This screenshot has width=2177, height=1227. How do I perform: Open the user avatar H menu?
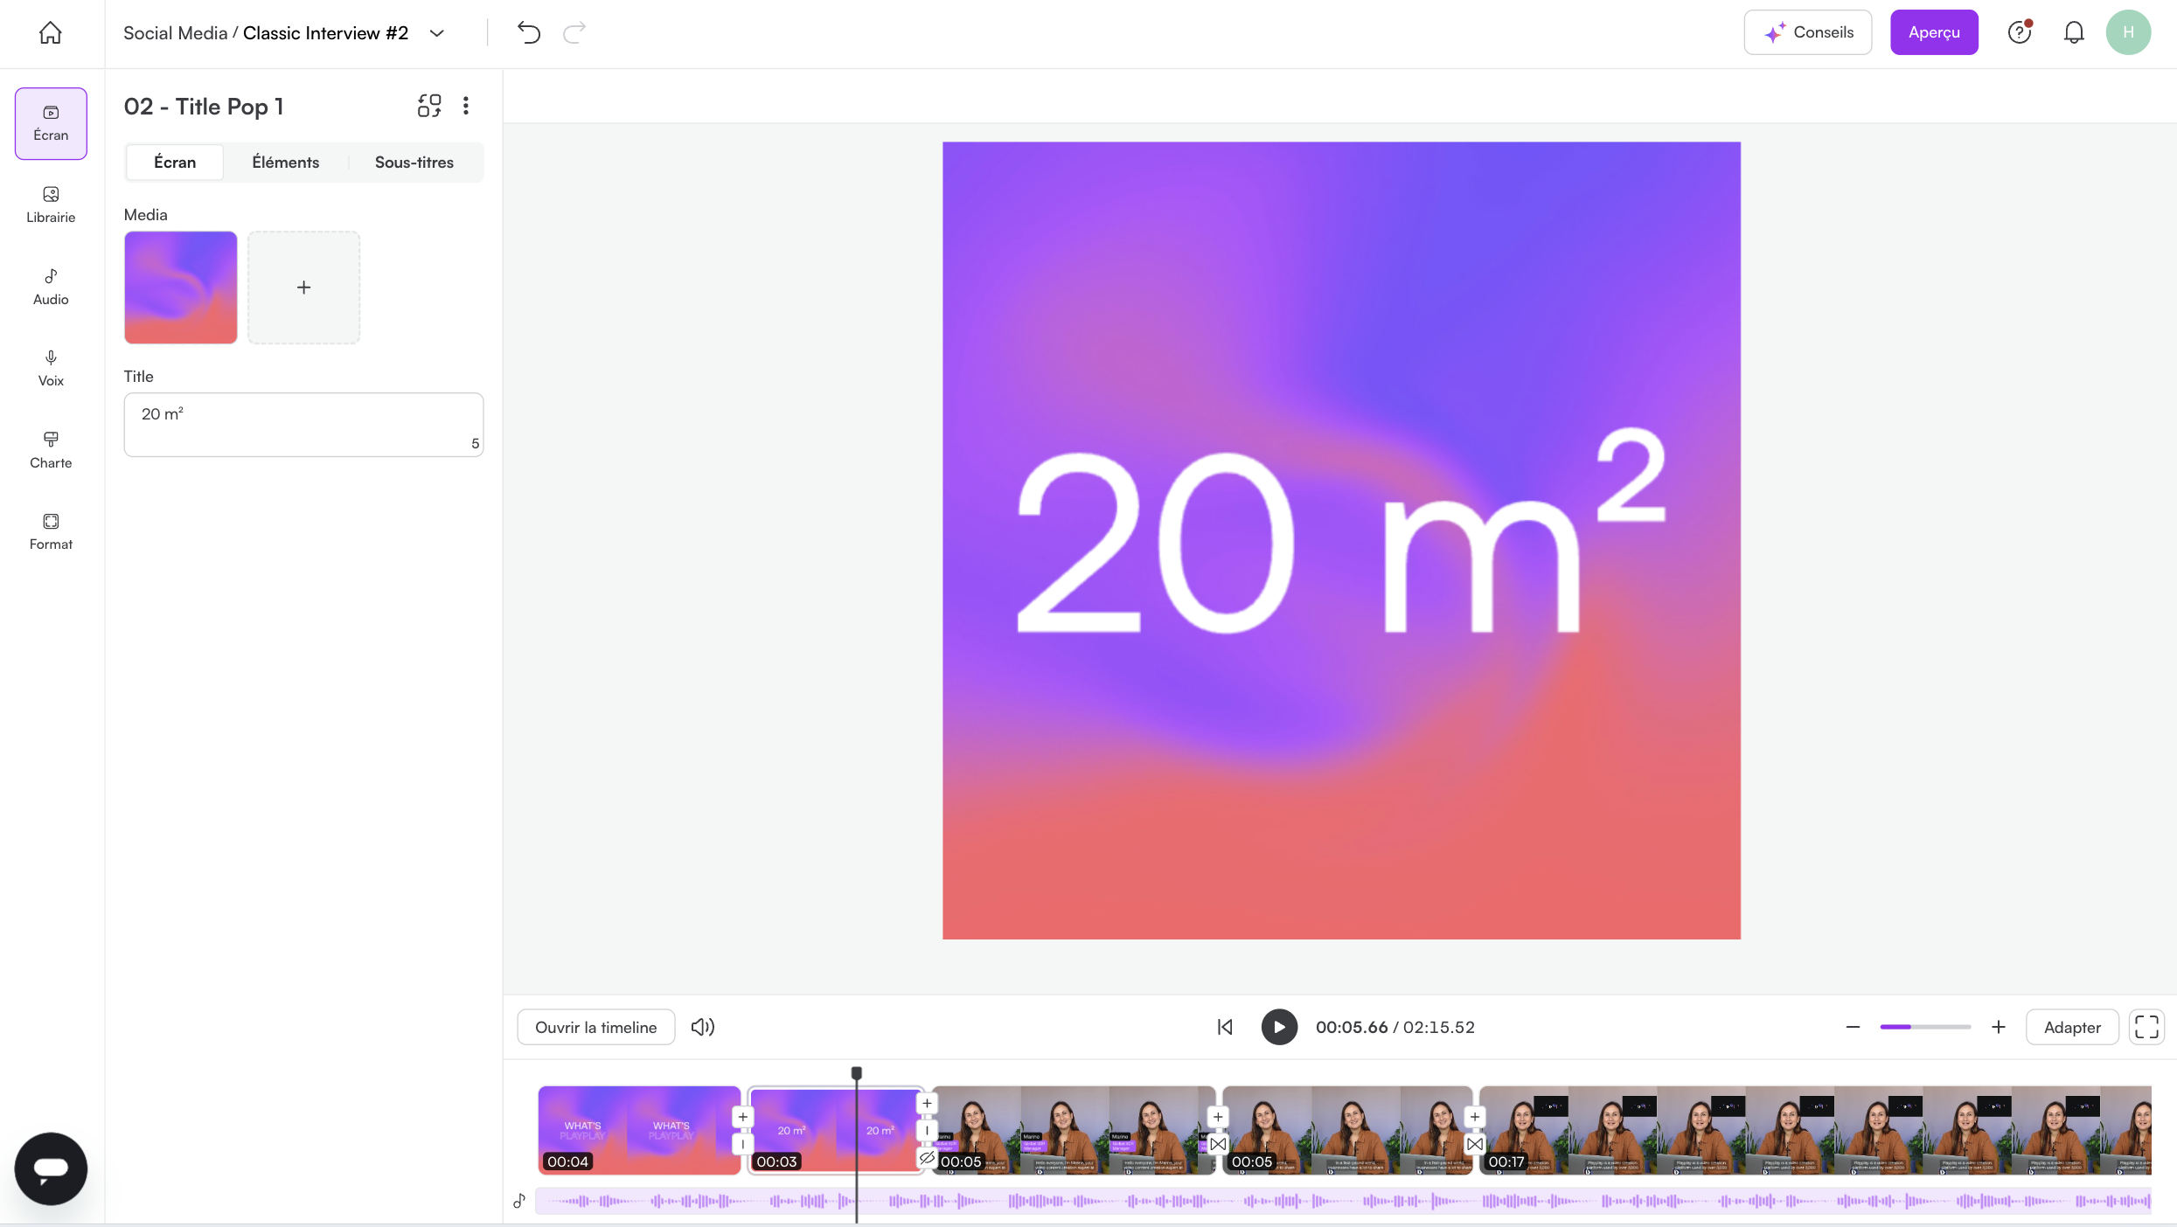[x=2128, y=32]
